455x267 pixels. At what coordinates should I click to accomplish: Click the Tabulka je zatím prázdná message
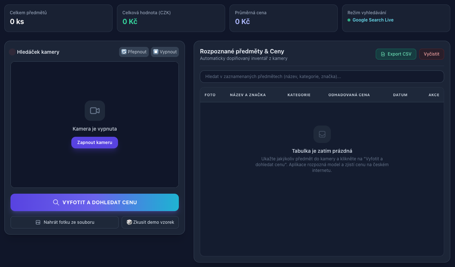(x=322, y=151)
